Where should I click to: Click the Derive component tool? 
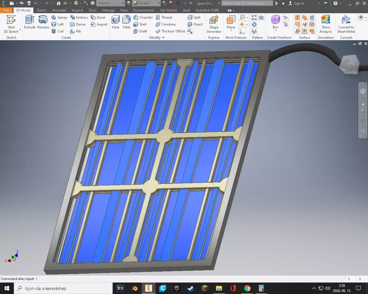click(78, 24)
